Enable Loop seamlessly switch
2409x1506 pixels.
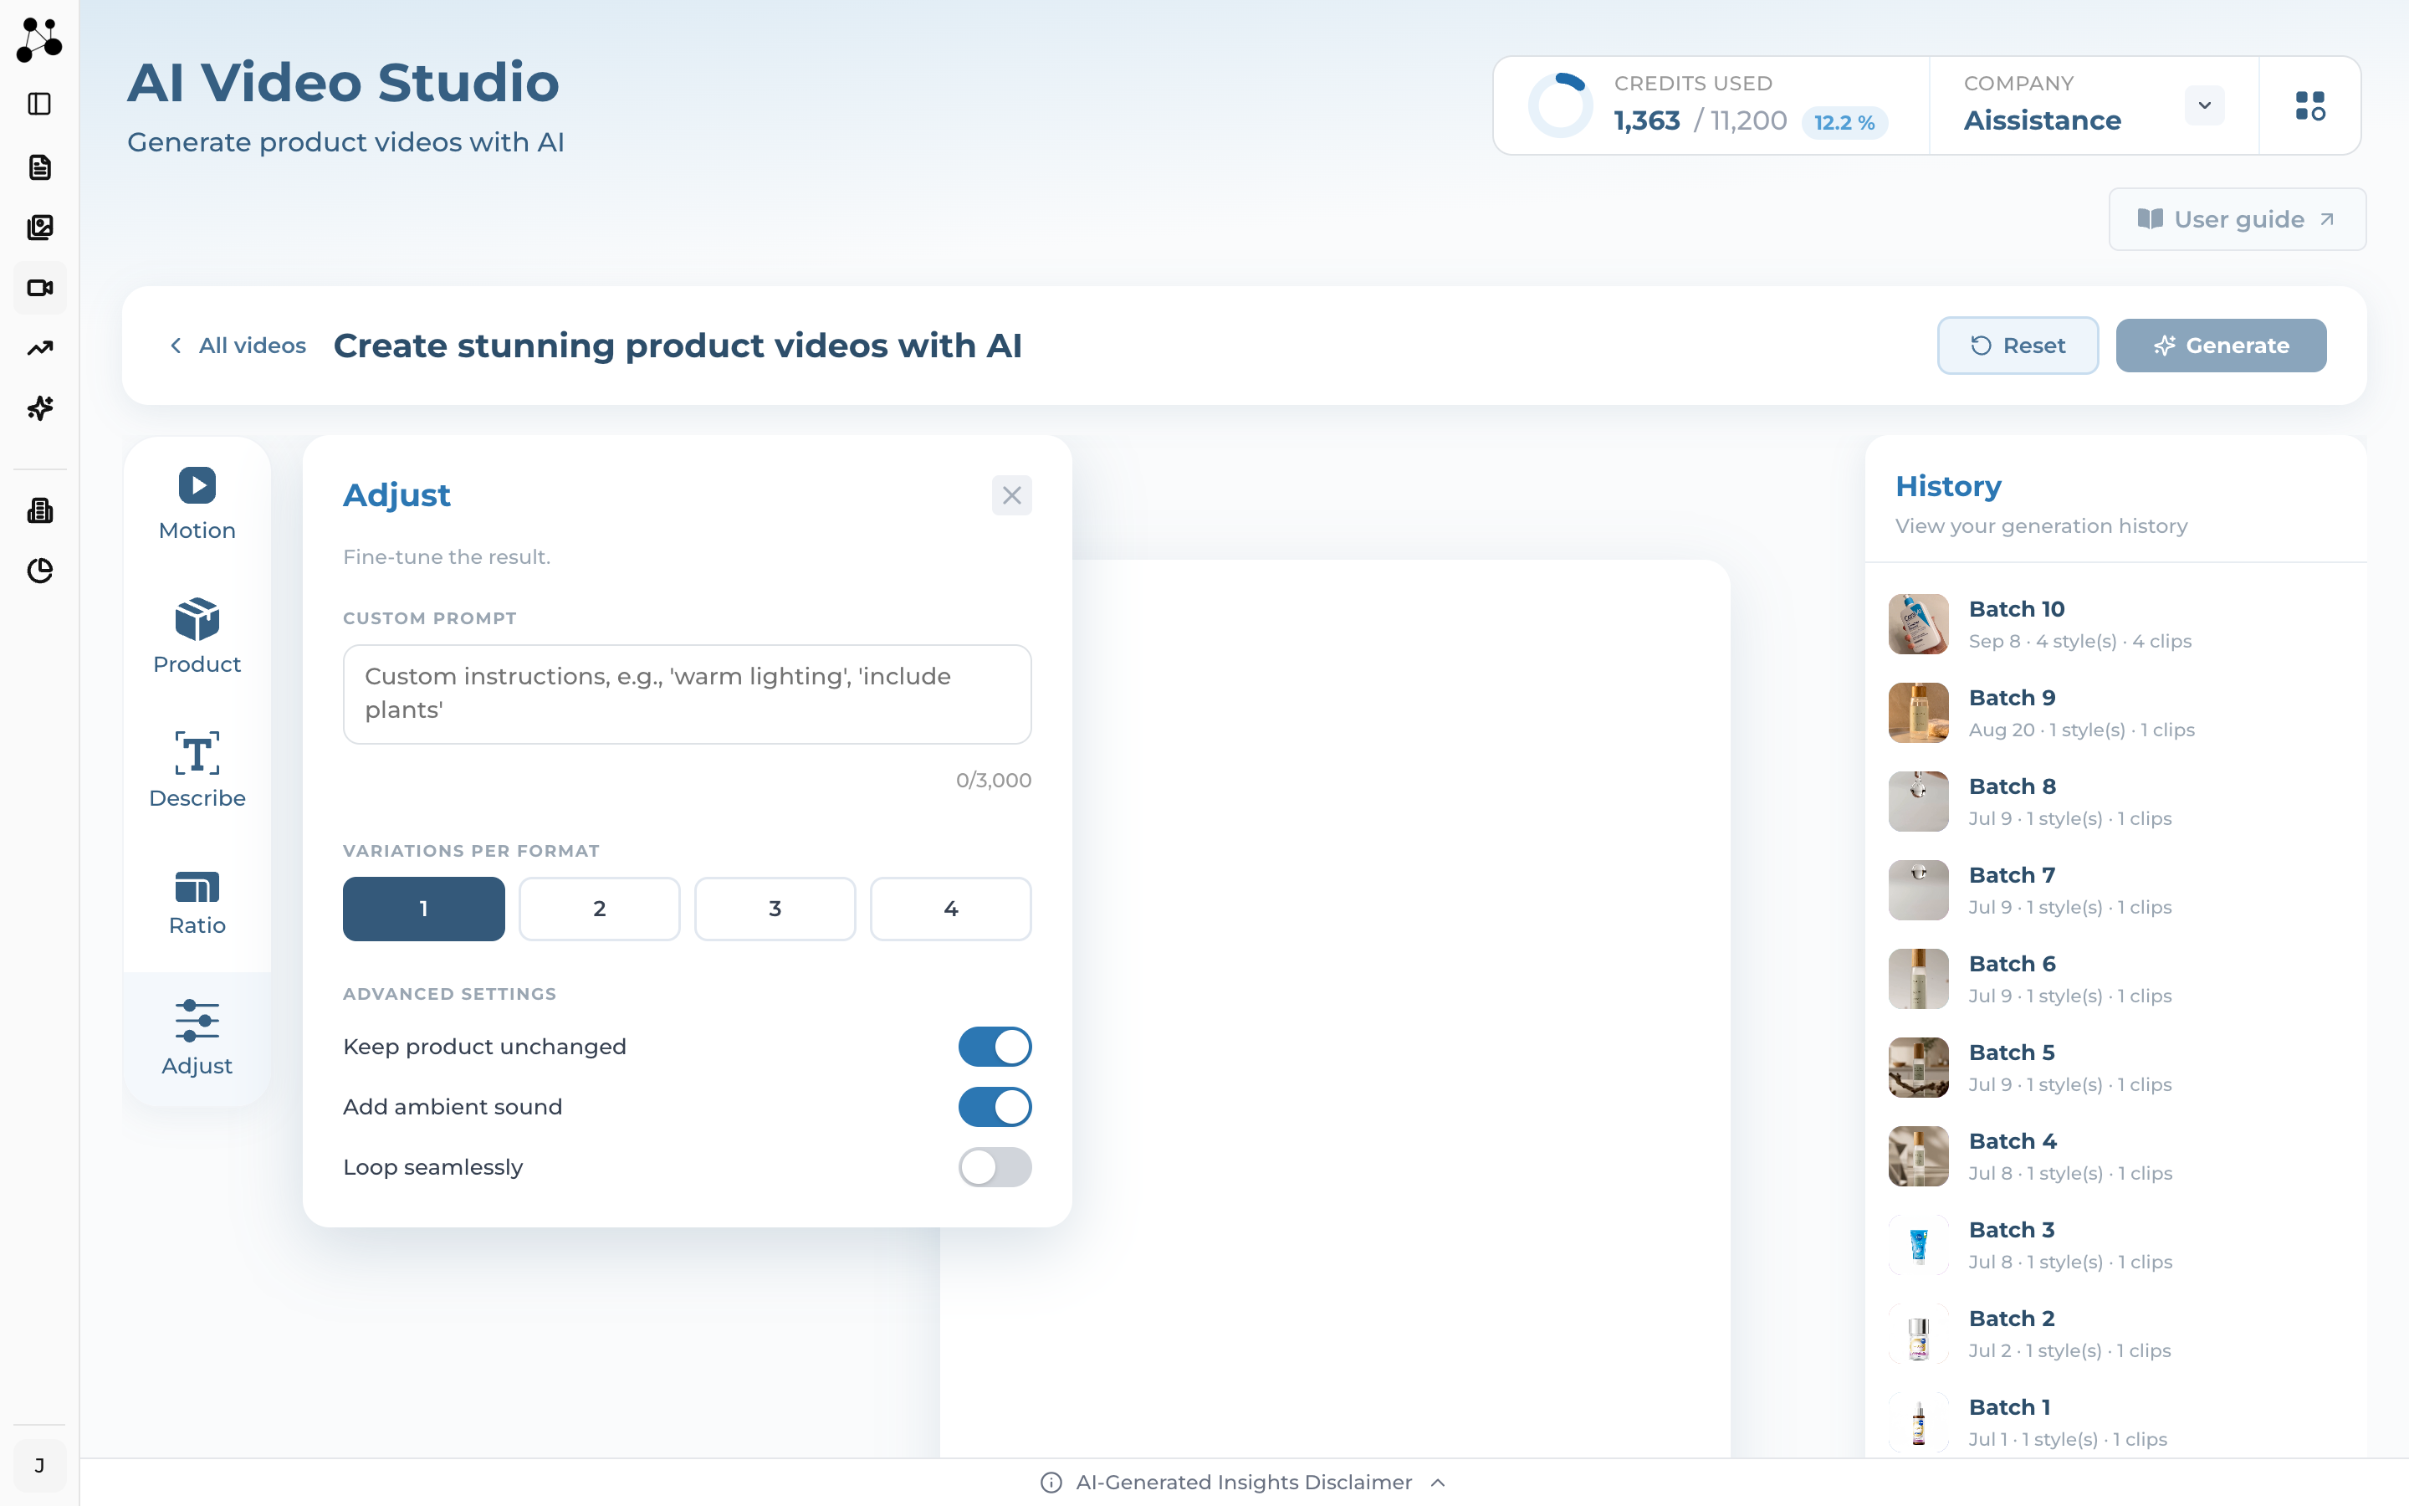tap(995, 1167)
